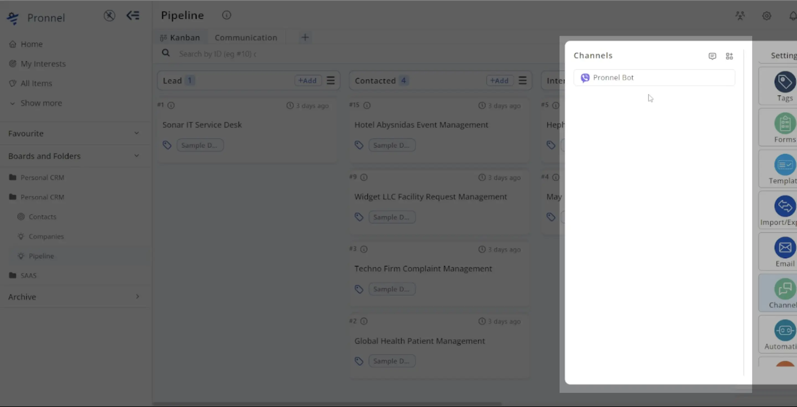The height and width of the screenshot is (407, 797).
Task: Open the team members icon in header
Action: click(740, 16)
